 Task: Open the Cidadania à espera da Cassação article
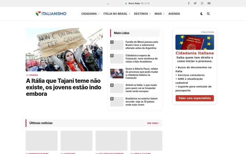tap(141, 59)
